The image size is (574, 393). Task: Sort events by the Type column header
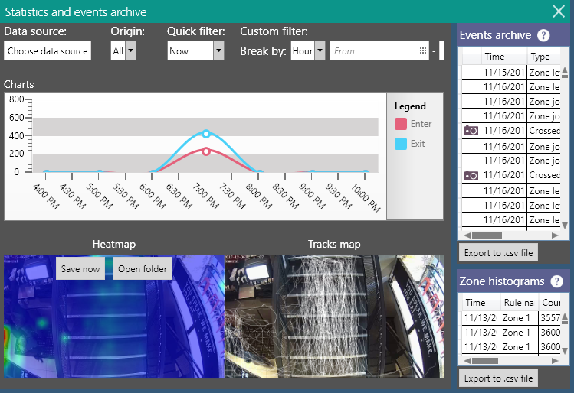pyautogui.click(x=546, y=57)
